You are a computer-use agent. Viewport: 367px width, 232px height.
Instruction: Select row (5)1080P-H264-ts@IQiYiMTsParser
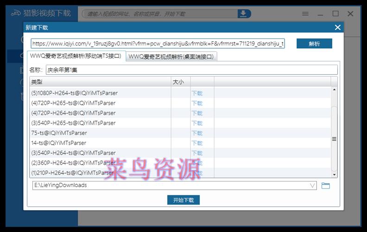coord(180,93)
